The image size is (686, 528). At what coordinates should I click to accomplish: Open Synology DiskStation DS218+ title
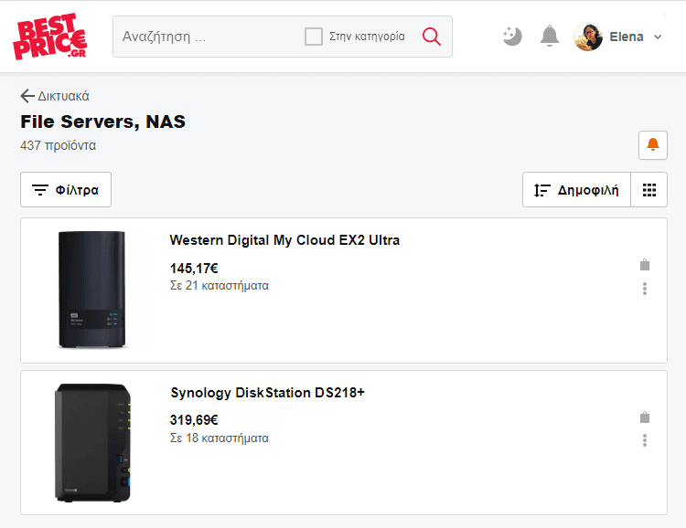pyautogui.click(x=267, y=393)
